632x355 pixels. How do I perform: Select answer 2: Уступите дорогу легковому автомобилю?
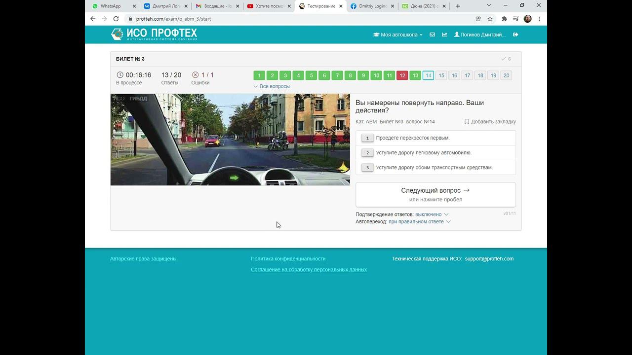click(435, 153)
